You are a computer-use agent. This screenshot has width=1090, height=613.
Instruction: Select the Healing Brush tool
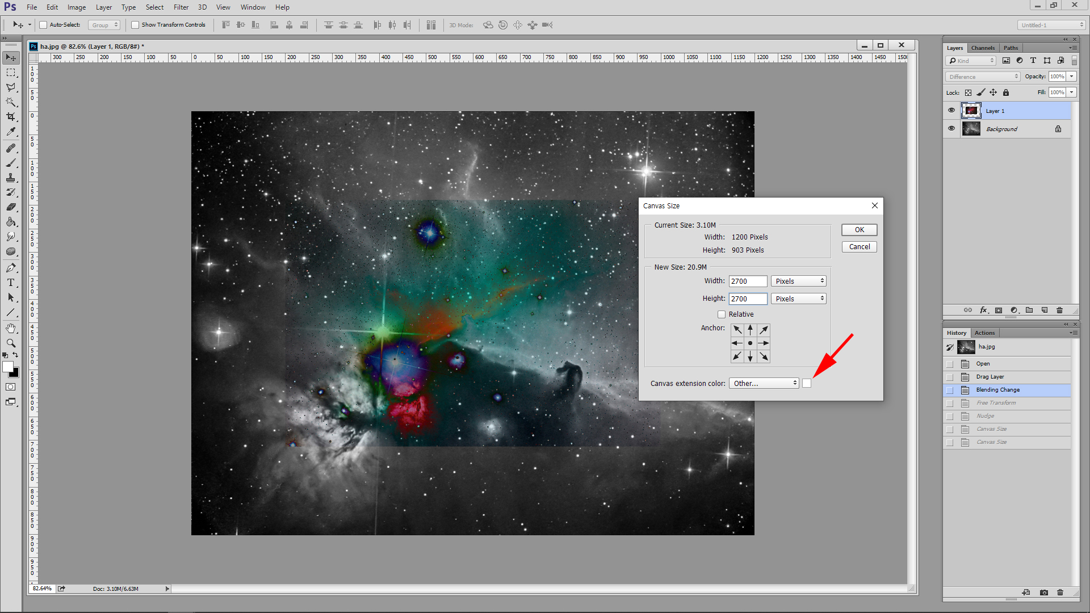(11, 148)
